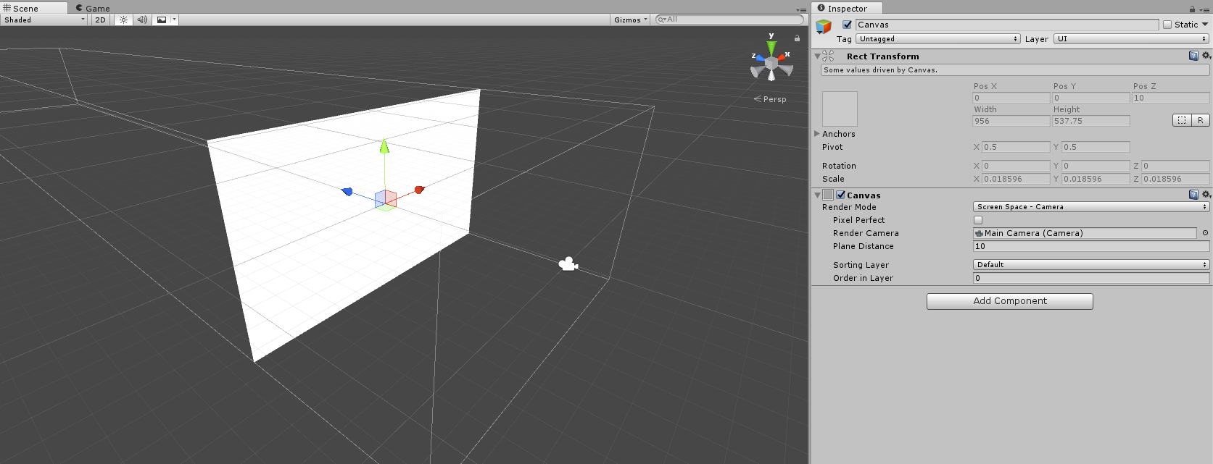Open Scene view options menu icon
The height and width of the screenshot is (464, 1213).
click(x=800, y=9)
